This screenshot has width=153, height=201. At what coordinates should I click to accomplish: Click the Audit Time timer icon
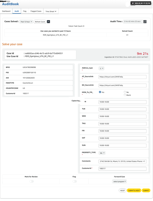(x=145, y=22)
